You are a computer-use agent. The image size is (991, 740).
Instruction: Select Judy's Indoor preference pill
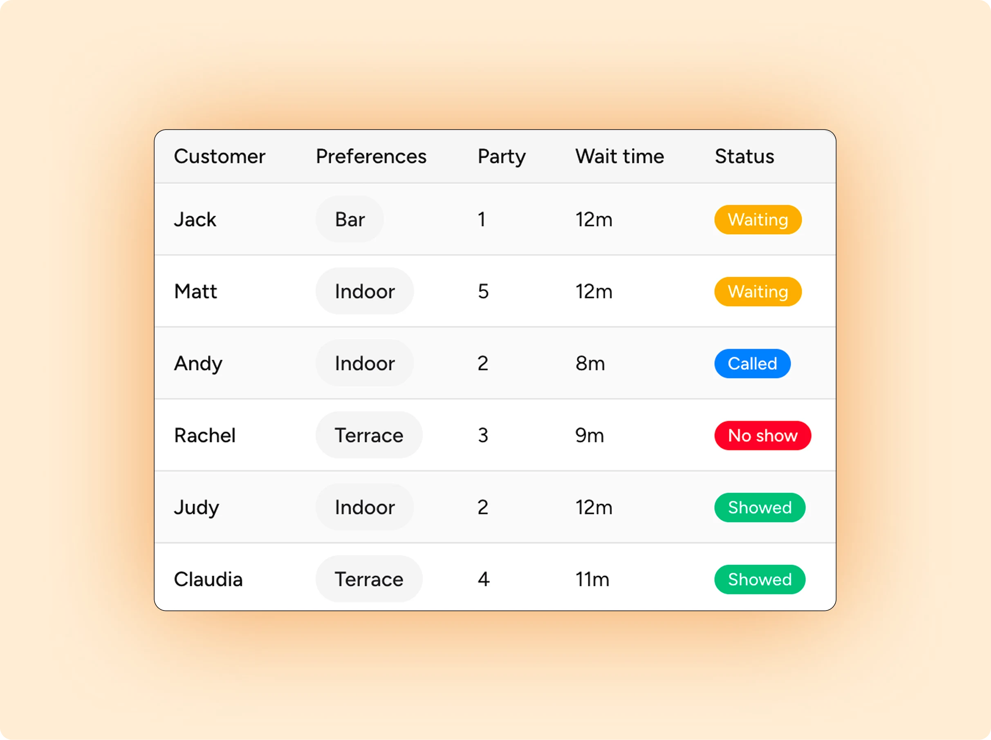[x=365, y=507]
